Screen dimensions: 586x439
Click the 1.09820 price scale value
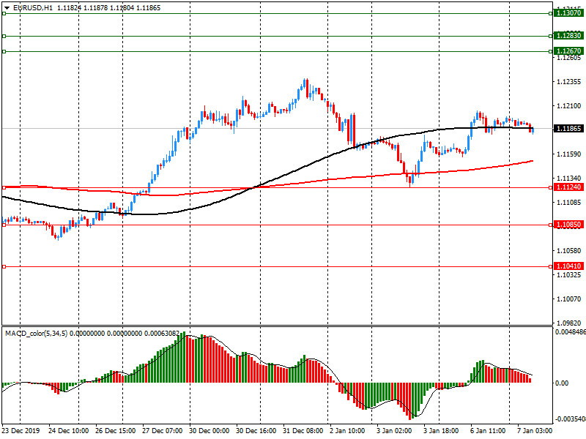click(569, 323)
